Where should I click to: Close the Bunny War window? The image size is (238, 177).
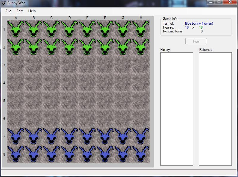[230, 2]
